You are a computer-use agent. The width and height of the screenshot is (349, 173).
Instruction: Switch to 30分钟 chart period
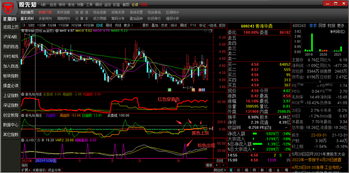pyautogui.click(x=76, y=25)
